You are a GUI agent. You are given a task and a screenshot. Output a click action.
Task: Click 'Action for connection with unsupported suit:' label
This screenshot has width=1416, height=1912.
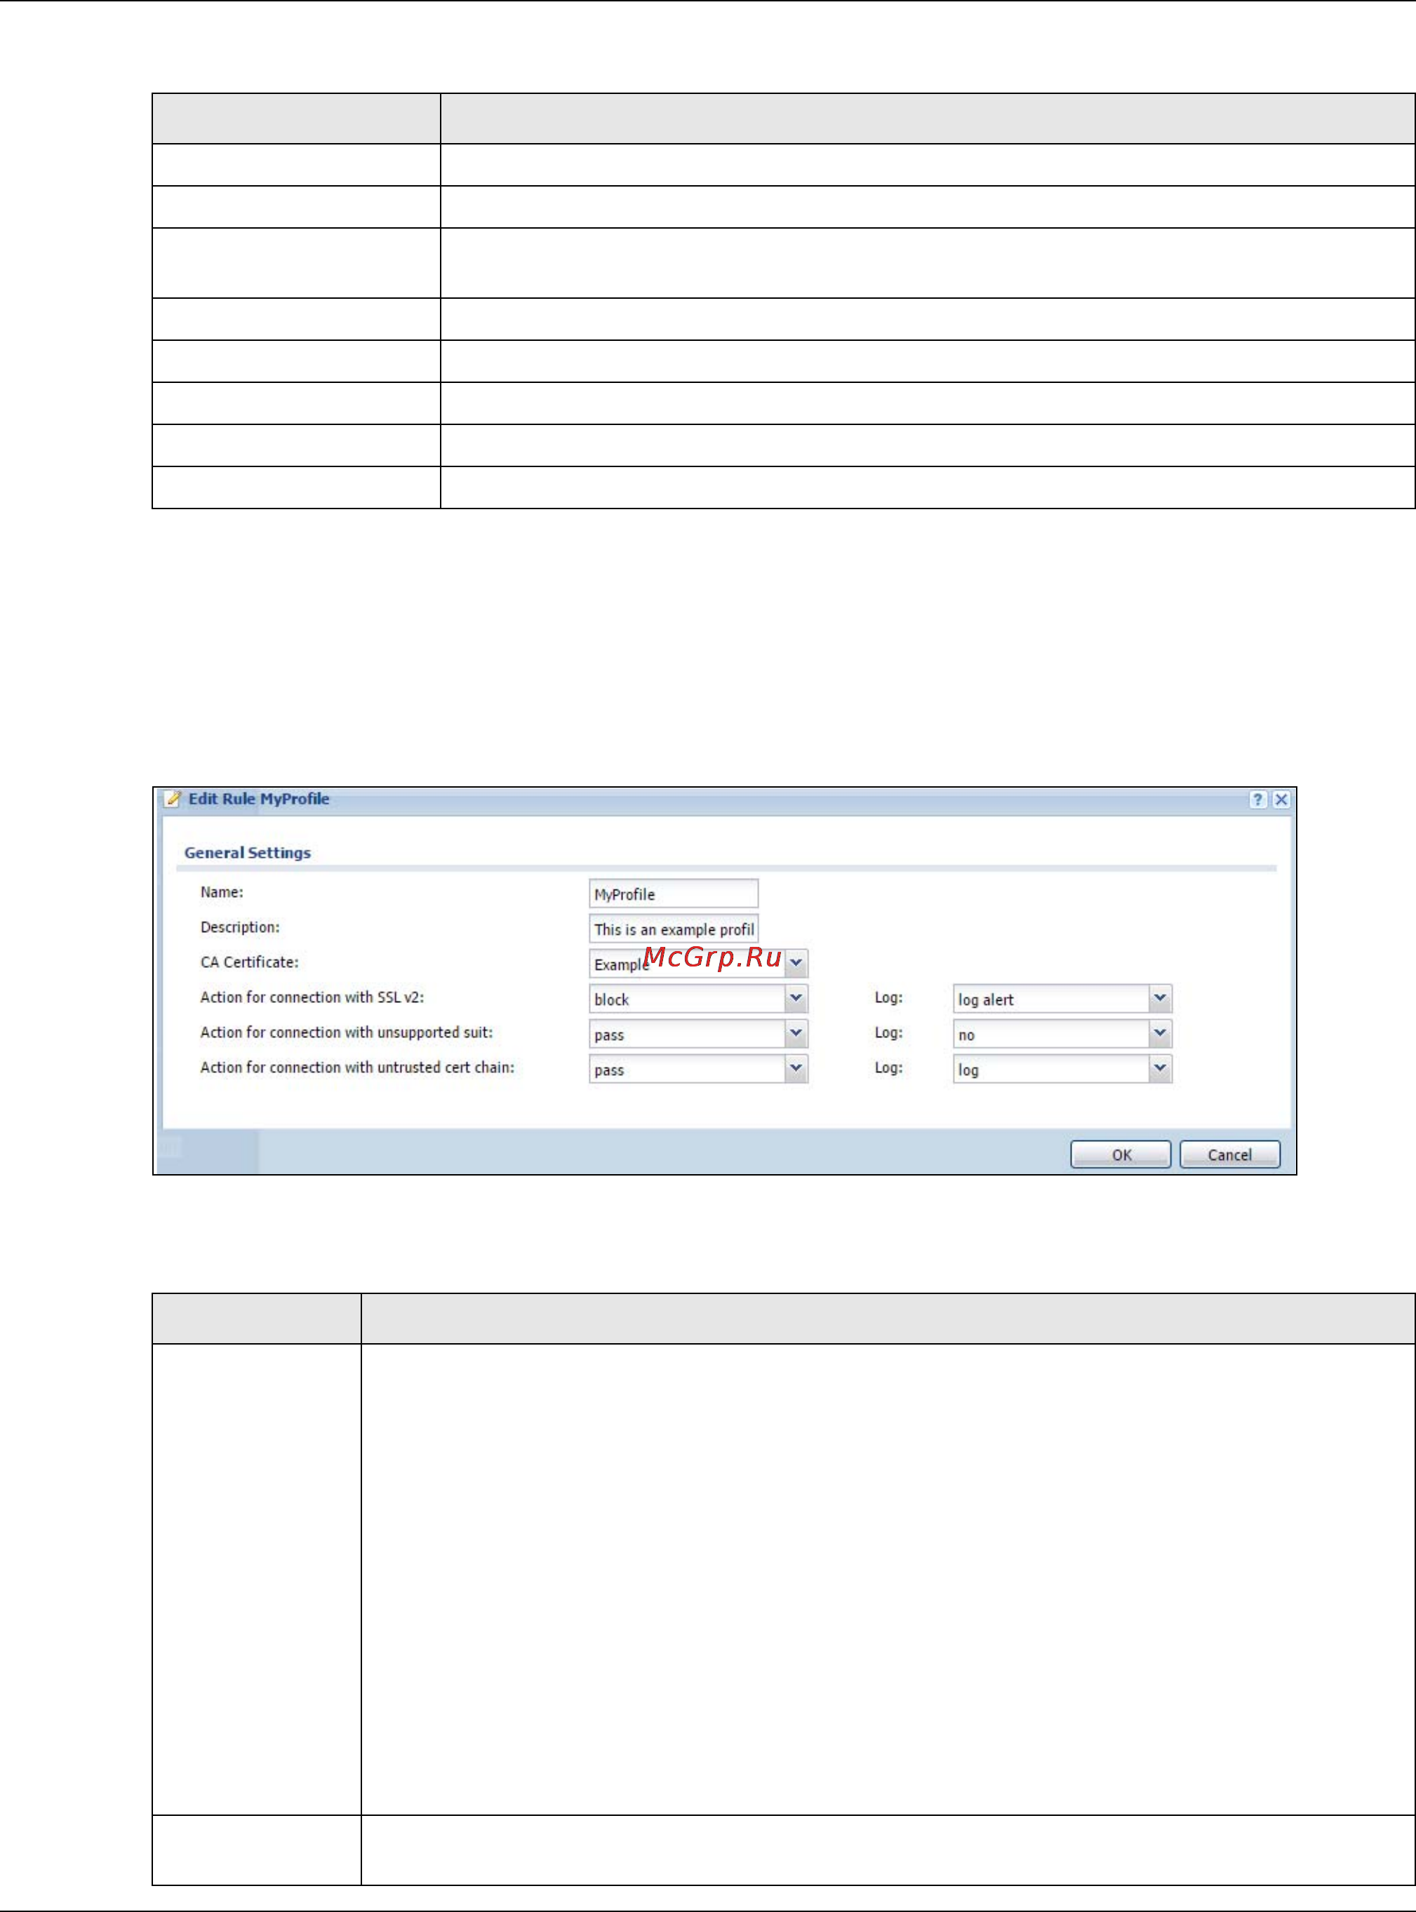[x=347, y=1032]
